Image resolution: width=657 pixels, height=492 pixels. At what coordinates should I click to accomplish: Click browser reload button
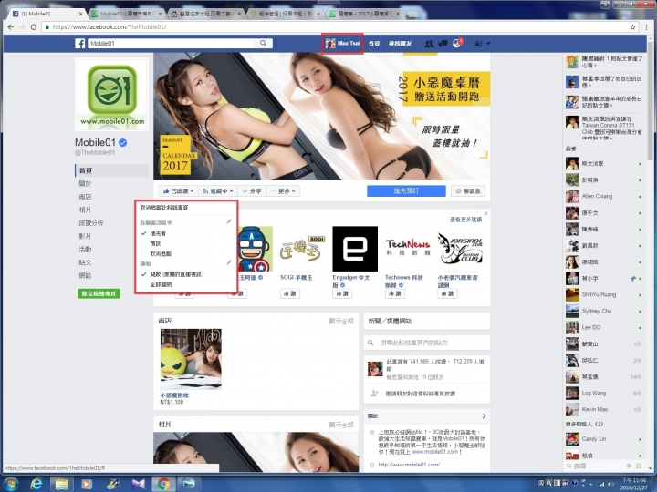tap(34, 26)
